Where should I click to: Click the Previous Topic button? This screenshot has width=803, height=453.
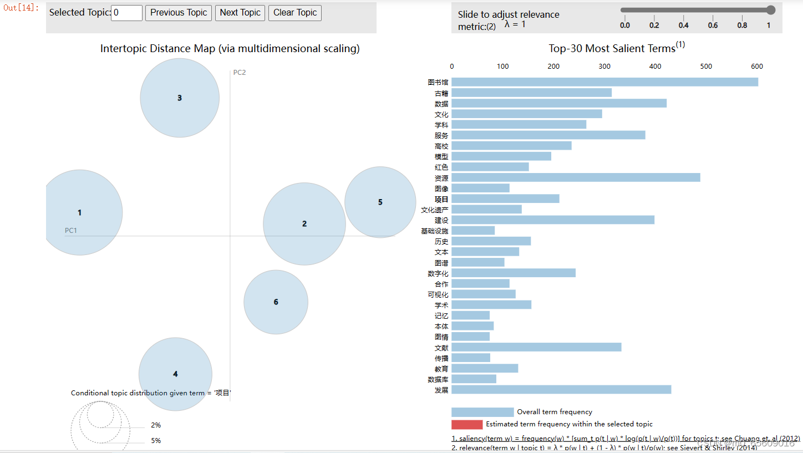[178, 13]
